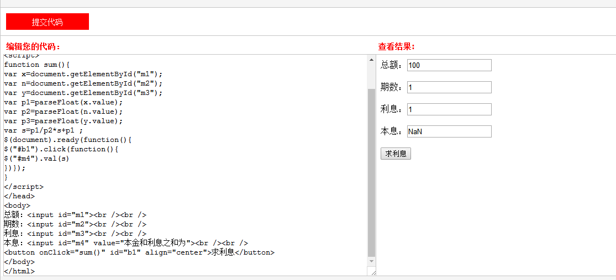The height and width of the screenshot is (280, 616).
Task: Click the code line with input id="m2"
Action: pyautogui.click(x=75, y=224)
